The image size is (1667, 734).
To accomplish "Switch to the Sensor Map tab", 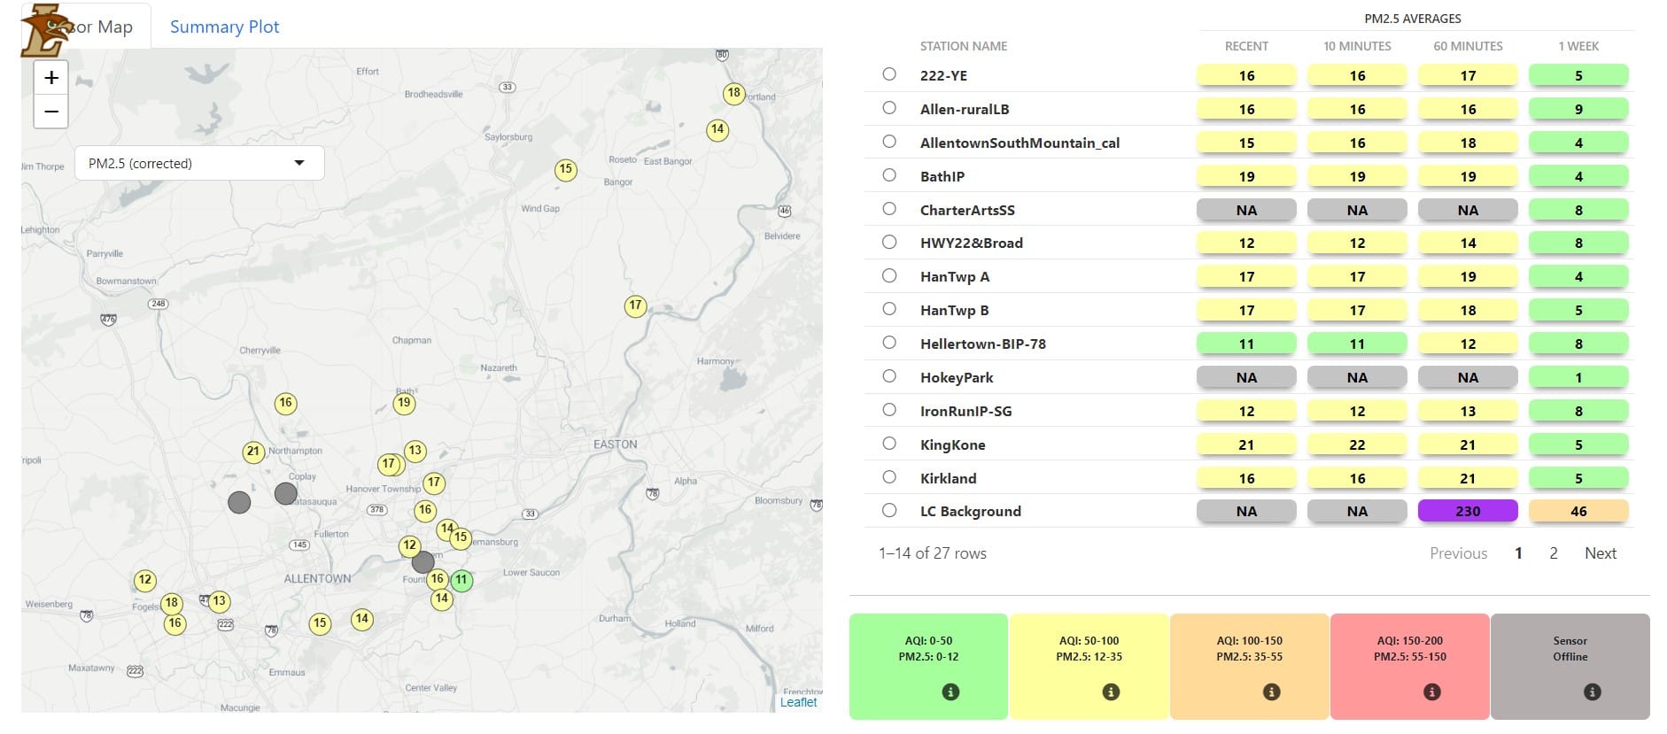I will coord(87,27).
